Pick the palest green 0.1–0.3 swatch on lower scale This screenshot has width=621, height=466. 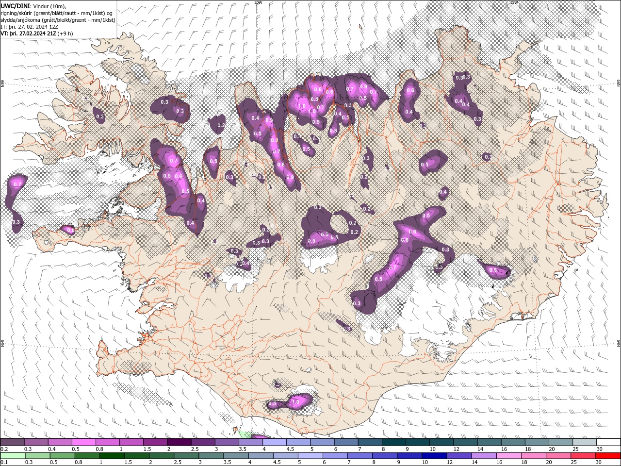12,456
